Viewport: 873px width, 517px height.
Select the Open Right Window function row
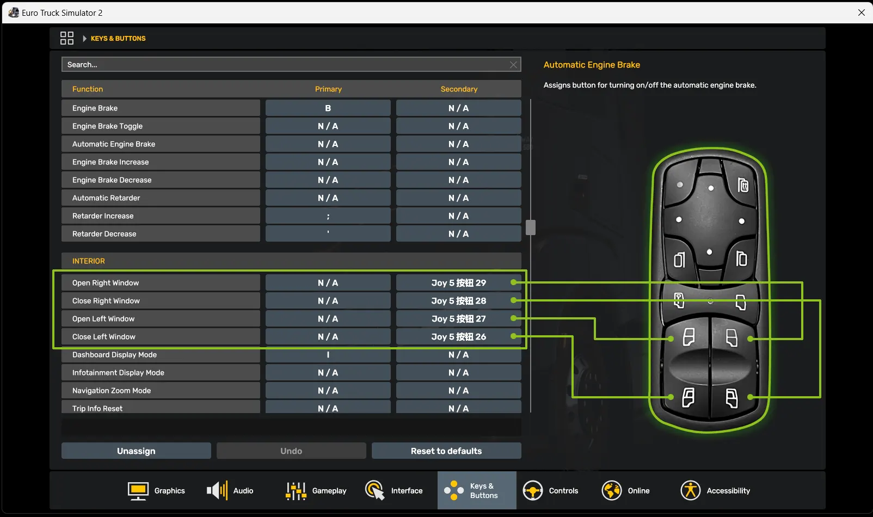pos(161,282)
